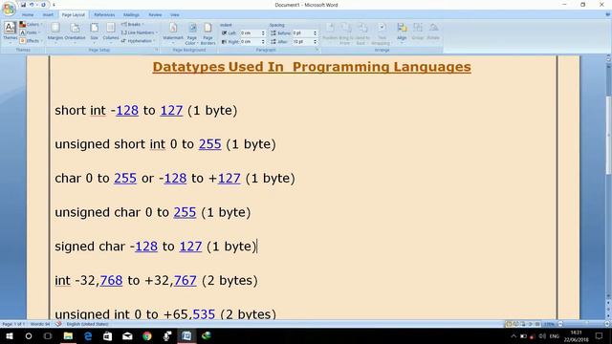Screen dimensions: 612x344
Task: Expand the Breaks menu
Action: point(132,24)
